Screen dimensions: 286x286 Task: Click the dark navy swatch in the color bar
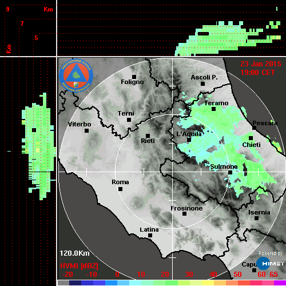pyautogui.click(x=75, y=283)
